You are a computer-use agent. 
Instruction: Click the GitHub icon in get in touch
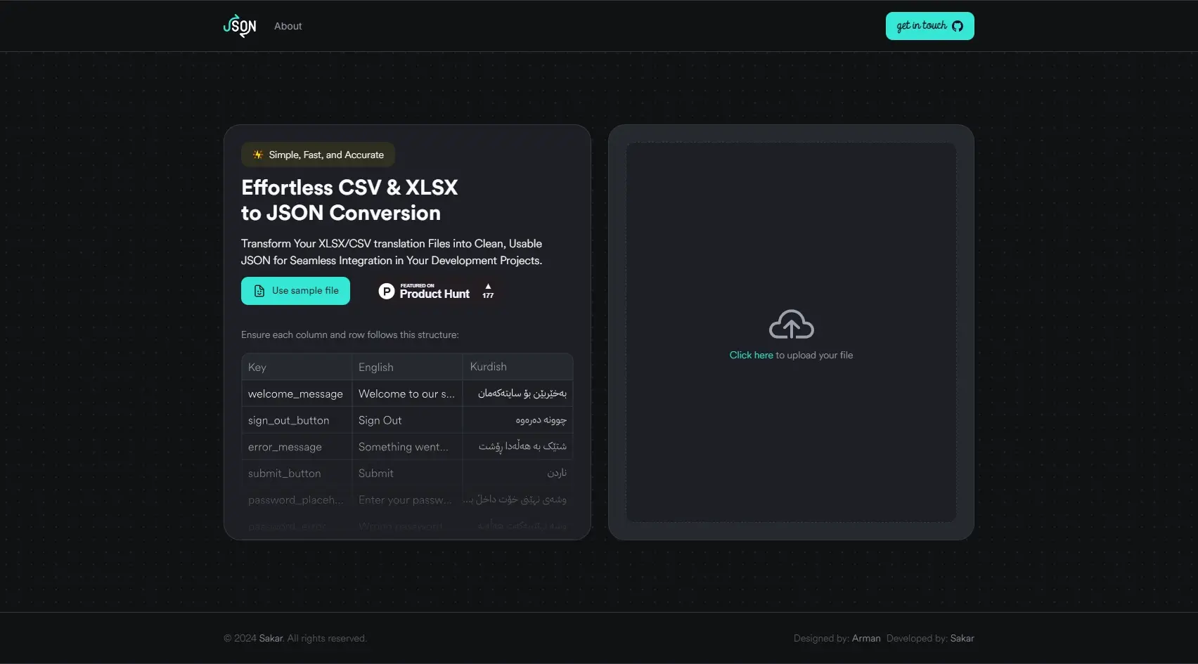958,26
